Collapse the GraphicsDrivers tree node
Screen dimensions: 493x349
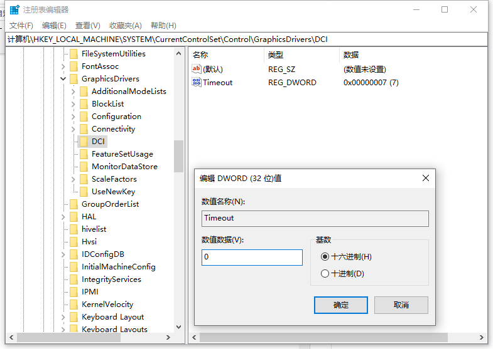pyautogui.click(x=63, y=79)
